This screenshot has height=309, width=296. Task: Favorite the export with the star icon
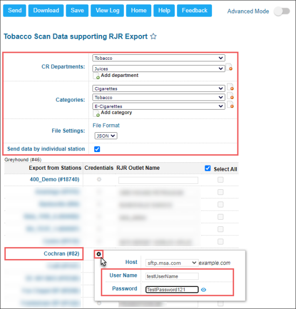153,36
